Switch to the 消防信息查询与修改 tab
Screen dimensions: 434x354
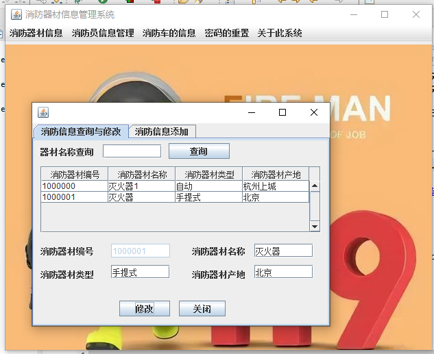[81, 131]
